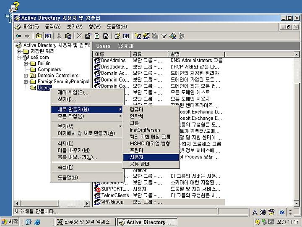Go up one level with folder icon
302x227 pixels.
pyautogui.click(x=39, y=36)
